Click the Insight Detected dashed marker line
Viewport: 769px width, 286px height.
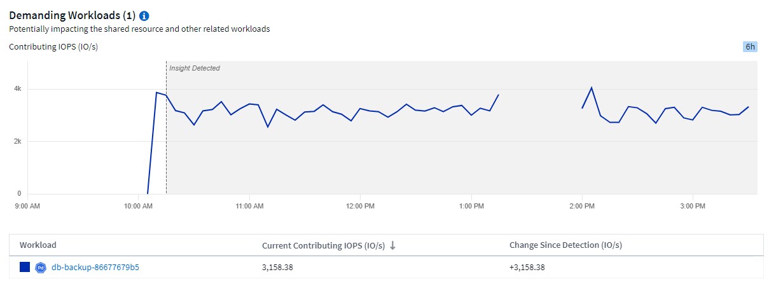[x=166, y=140]
